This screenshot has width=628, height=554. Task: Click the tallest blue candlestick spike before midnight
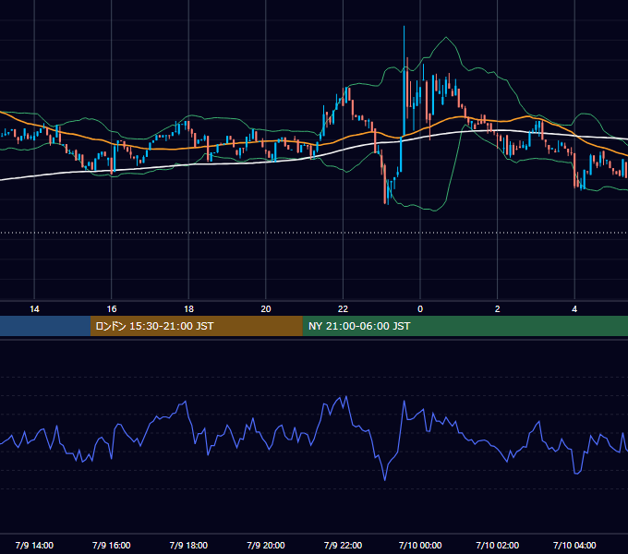click(x=405, y=80)
